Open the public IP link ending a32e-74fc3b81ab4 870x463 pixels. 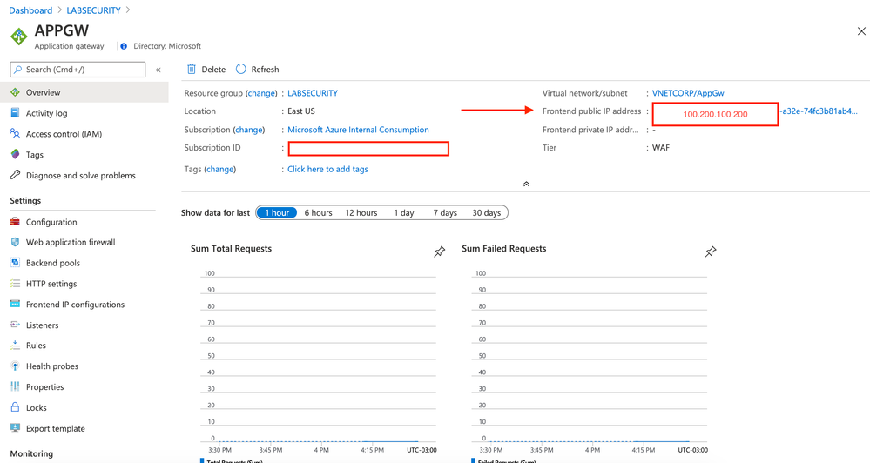coord(819,111)
